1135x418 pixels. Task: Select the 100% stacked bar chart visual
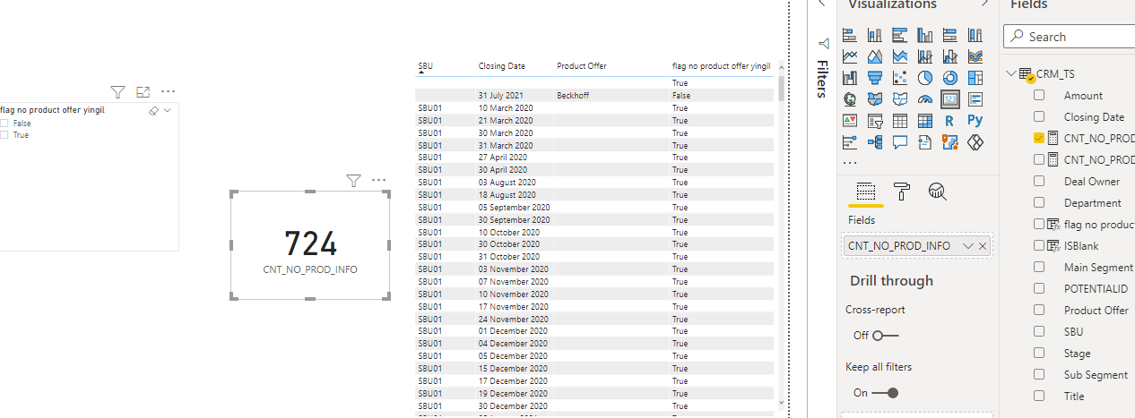point(950,36)
